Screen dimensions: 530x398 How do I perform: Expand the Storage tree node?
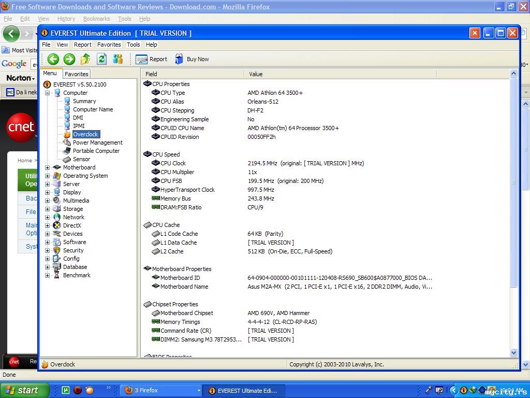pos(48,209)
